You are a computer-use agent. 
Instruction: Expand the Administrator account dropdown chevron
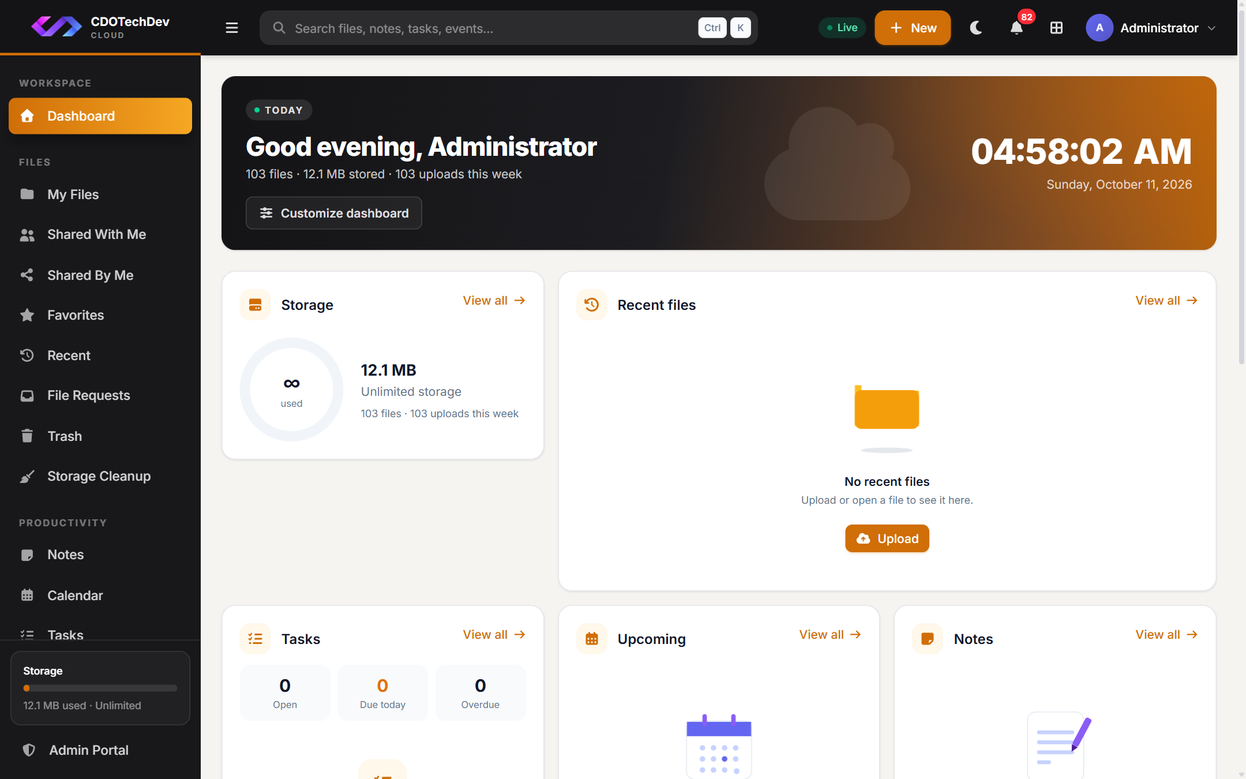(1211, 28)
